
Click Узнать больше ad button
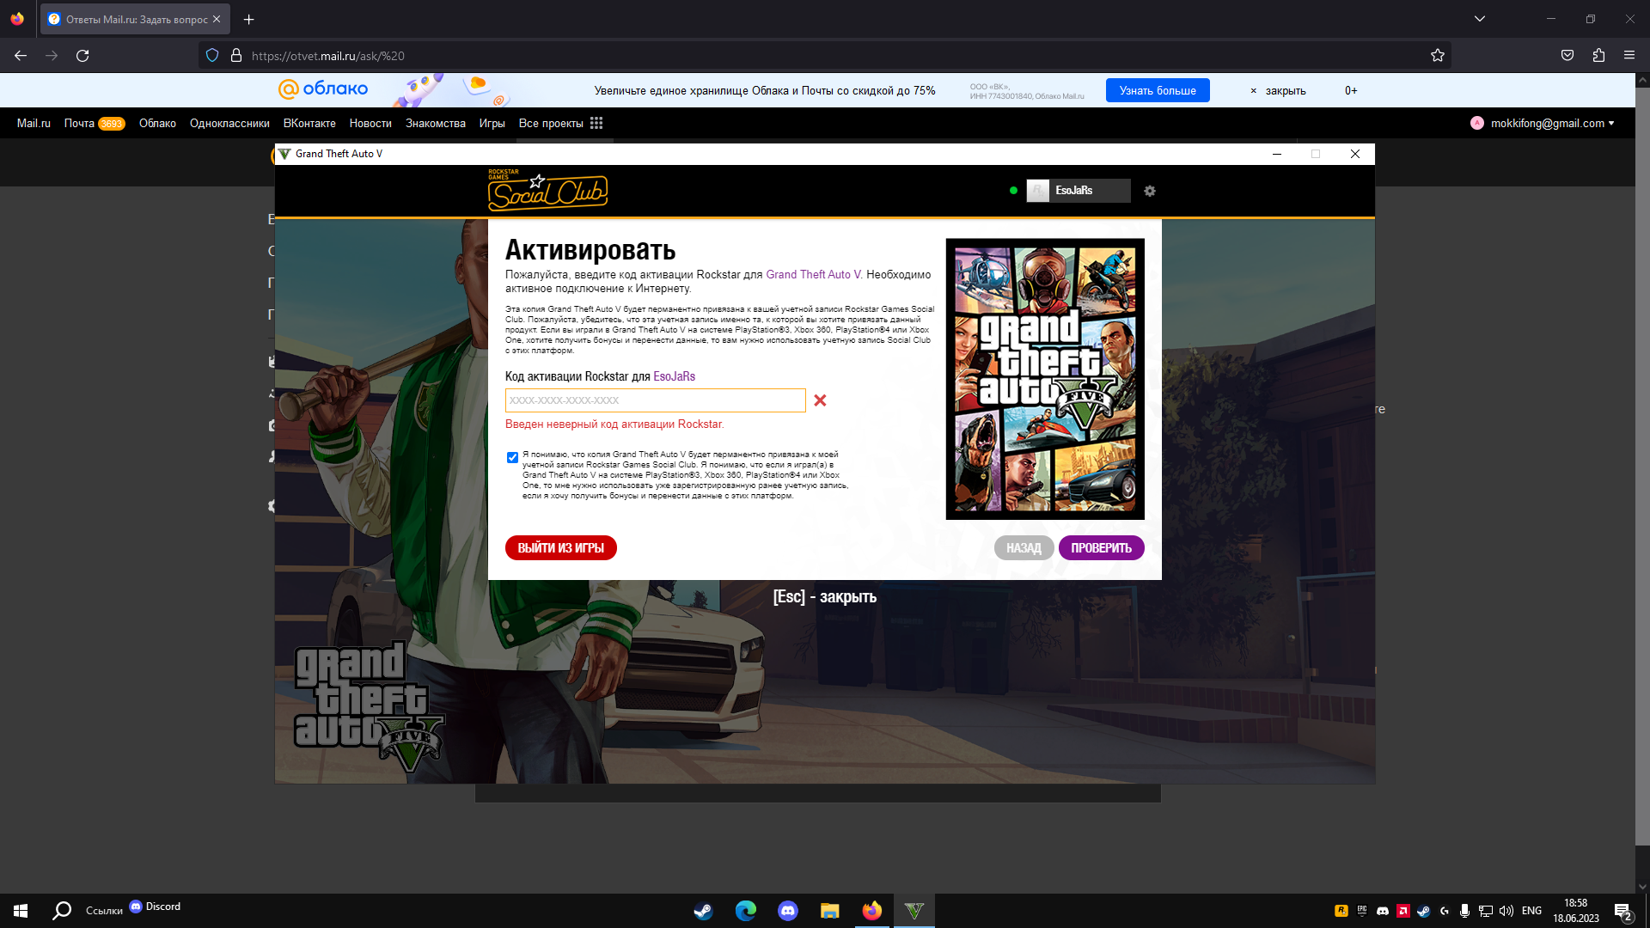point(1158,90)
